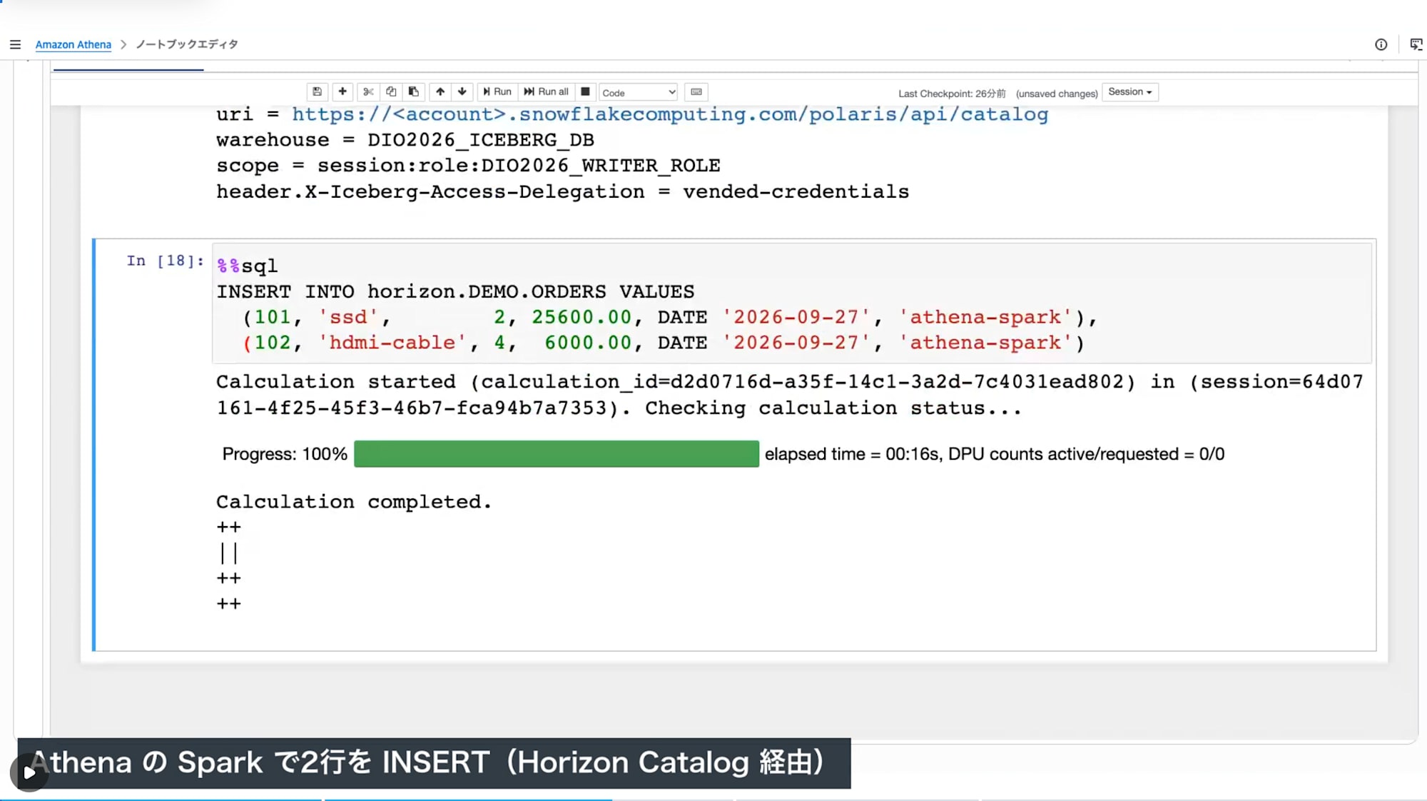Click the warehouse = DIO2026_ICEBERG_DB line
1427x801 pixels.
coord(405,140)
